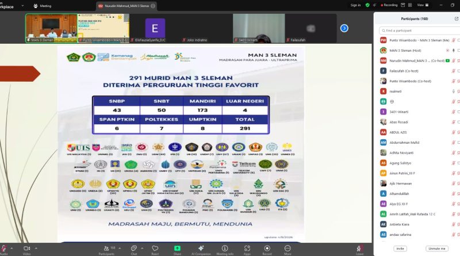The image size is (460, 256).
Task: Click the microphone icon for MAN 3 Sleman (Host)
Action: click(454, 51)
